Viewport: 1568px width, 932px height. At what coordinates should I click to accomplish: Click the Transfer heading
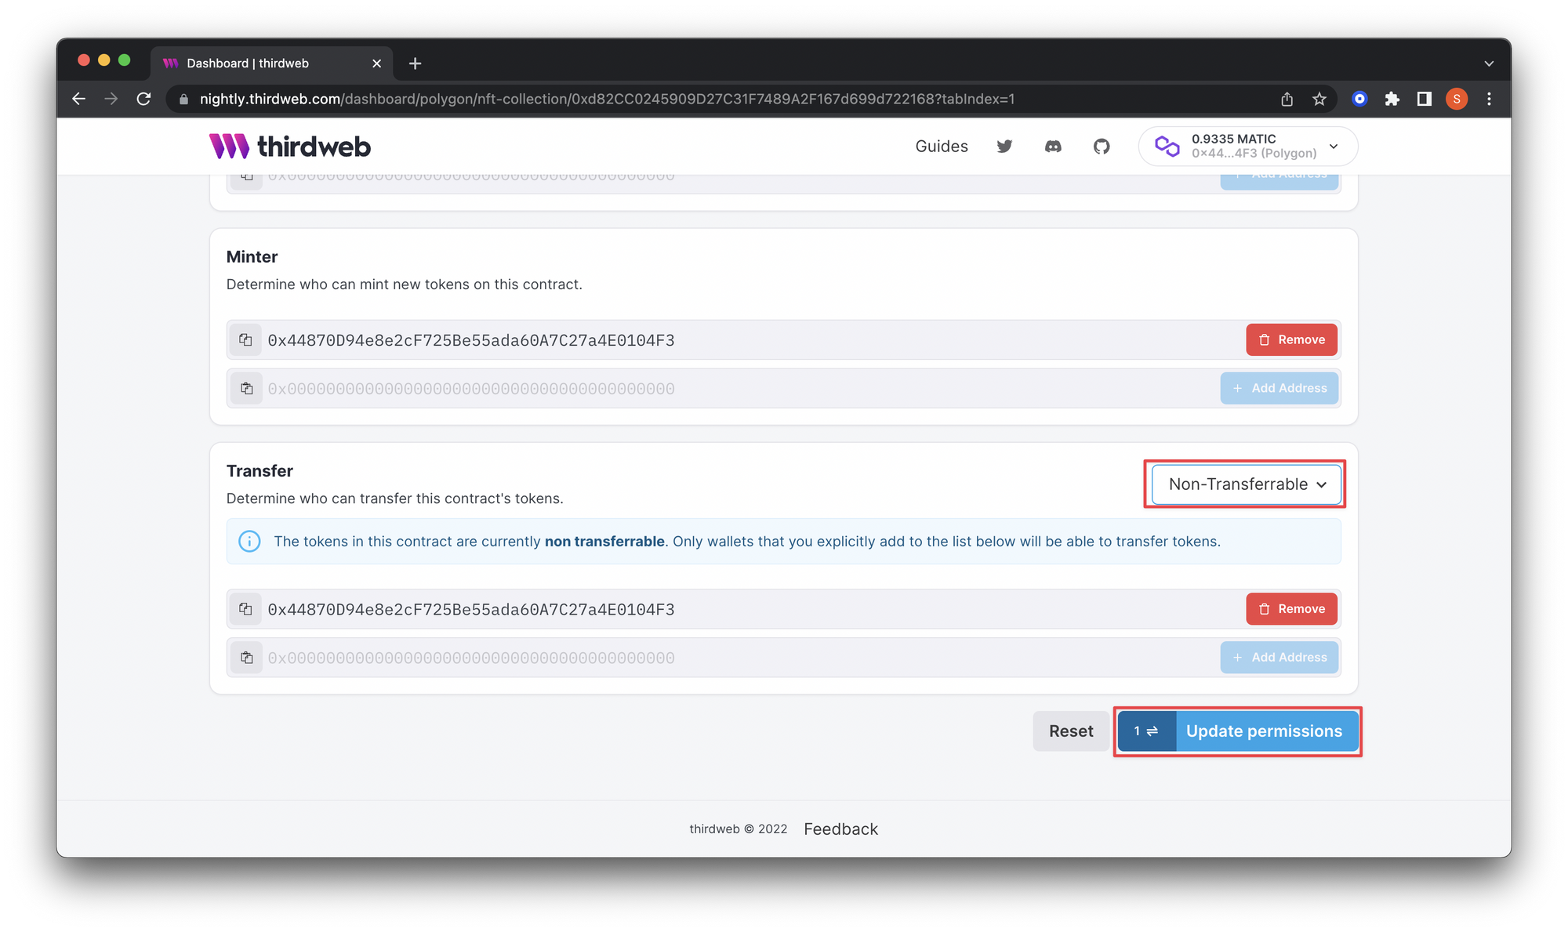pos(260,471)
